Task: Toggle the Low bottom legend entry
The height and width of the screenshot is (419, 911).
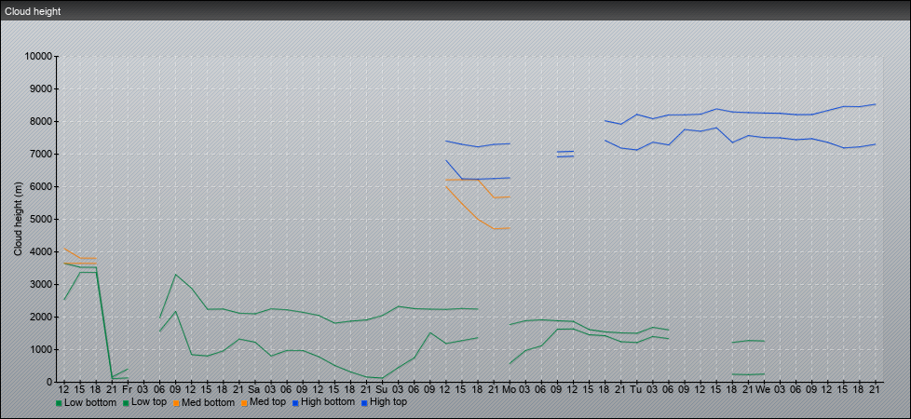Action: 86,402
